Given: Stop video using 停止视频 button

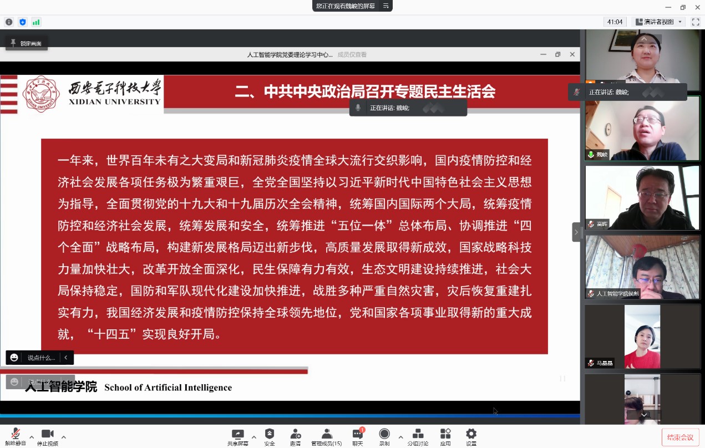Looking at the screenshot, I should pyautogui.click(x=47, y=436).
